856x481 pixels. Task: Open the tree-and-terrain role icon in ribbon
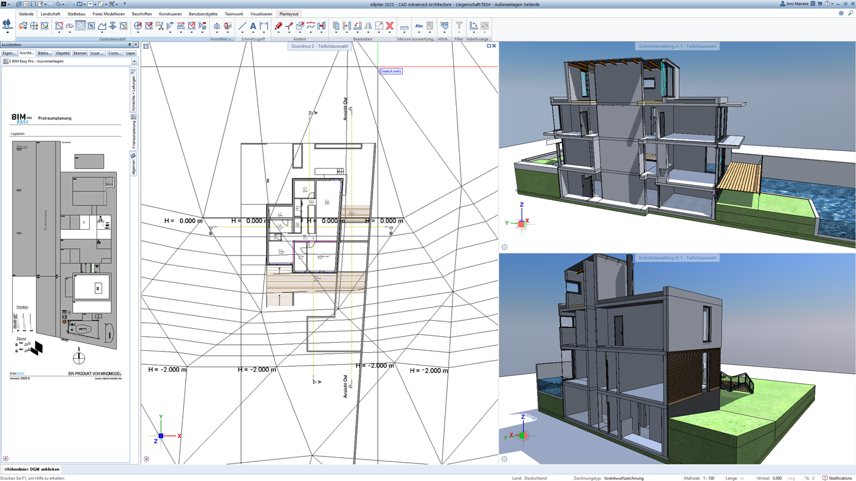pos(7,25)
